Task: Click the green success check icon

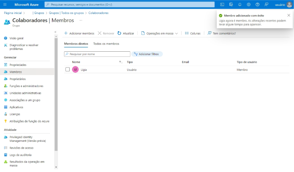Action: [221, 15]
